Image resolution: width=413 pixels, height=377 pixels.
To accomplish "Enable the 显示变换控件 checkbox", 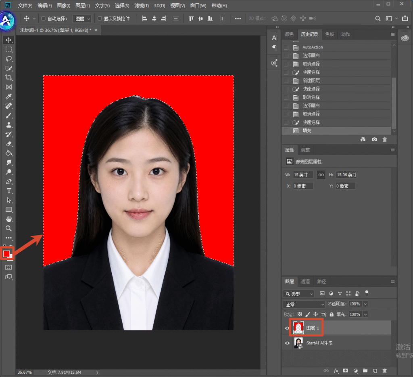I will (x=100, y=19).
